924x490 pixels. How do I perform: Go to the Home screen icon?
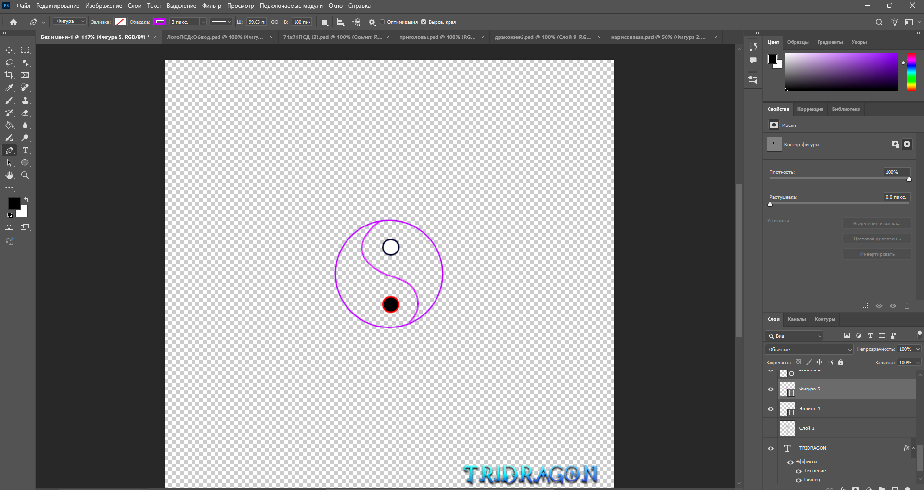click(13, 22)
